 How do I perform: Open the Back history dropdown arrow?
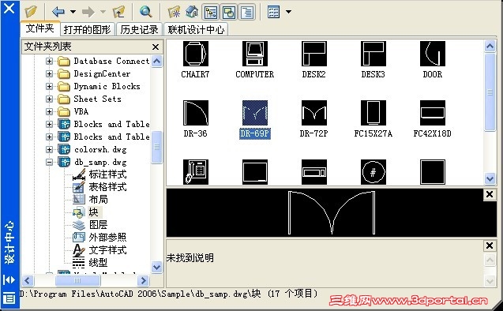click(x=73, y=12)
